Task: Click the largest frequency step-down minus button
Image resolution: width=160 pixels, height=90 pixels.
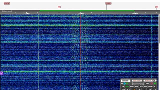Action: point(133,84)
